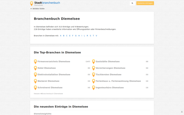Click pin icon beside Versicherungen Diemelsee
Viewport: 184px width, 115px height.
(x=94, y=68)
